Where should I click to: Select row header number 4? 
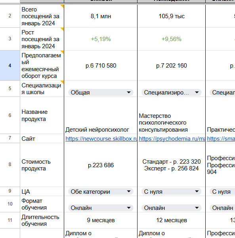click(10, 65)
